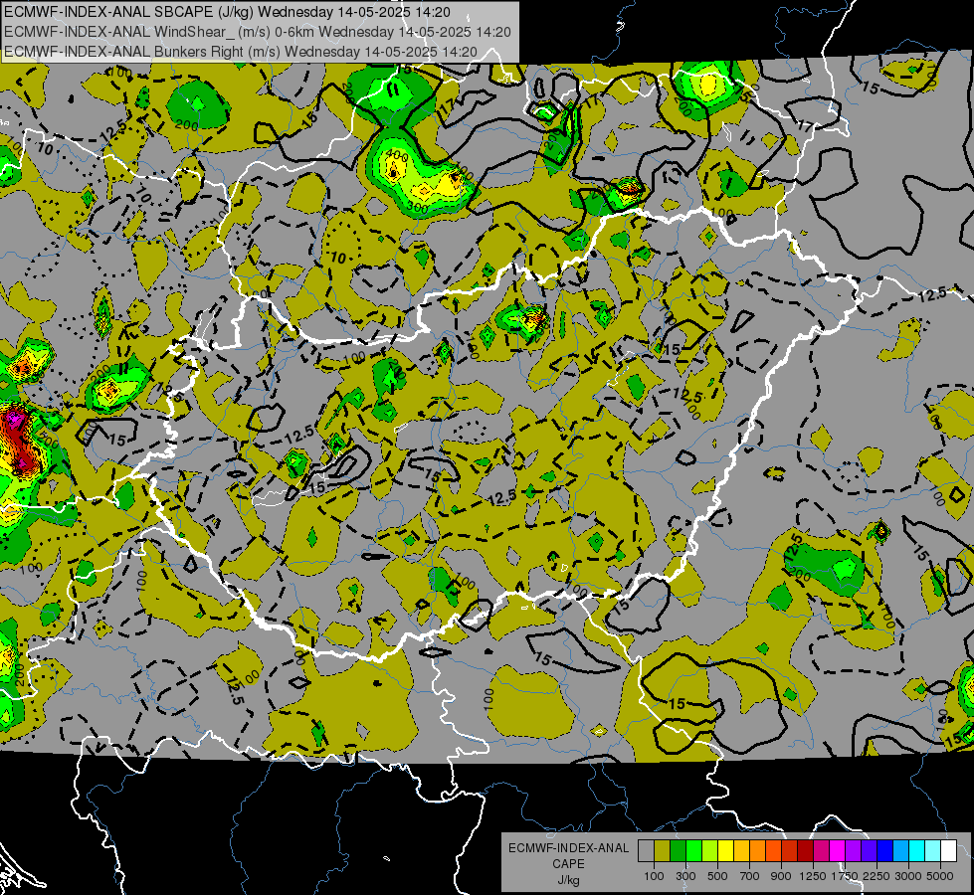Select the pale cyan swatch before 5000
Viewport: 974px width, 895px height.
[932, 851]
